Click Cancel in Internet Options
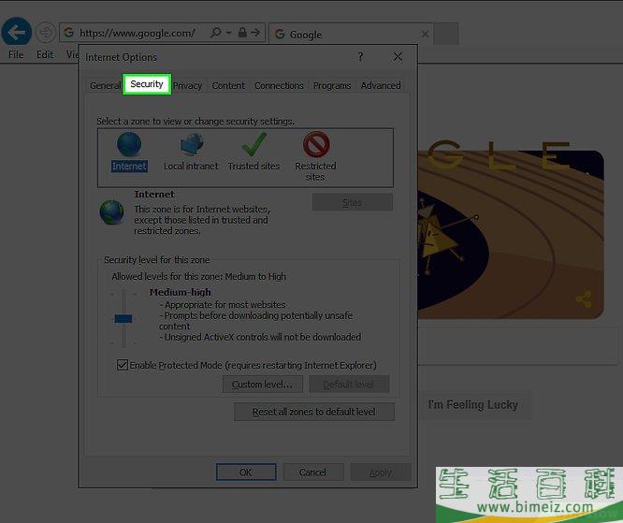This screenshot has width=623, height=523. [x=313, y=472]
